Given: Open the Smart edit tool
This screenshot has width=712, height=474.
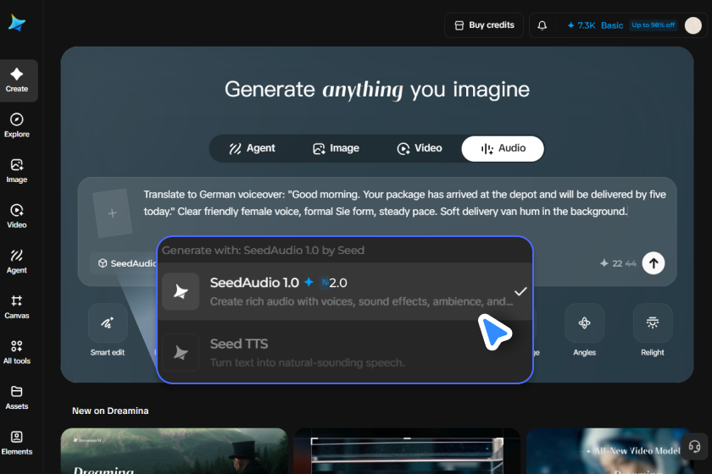Looking at the screenshot, I should pyautogui.click(x=108, y=330).
